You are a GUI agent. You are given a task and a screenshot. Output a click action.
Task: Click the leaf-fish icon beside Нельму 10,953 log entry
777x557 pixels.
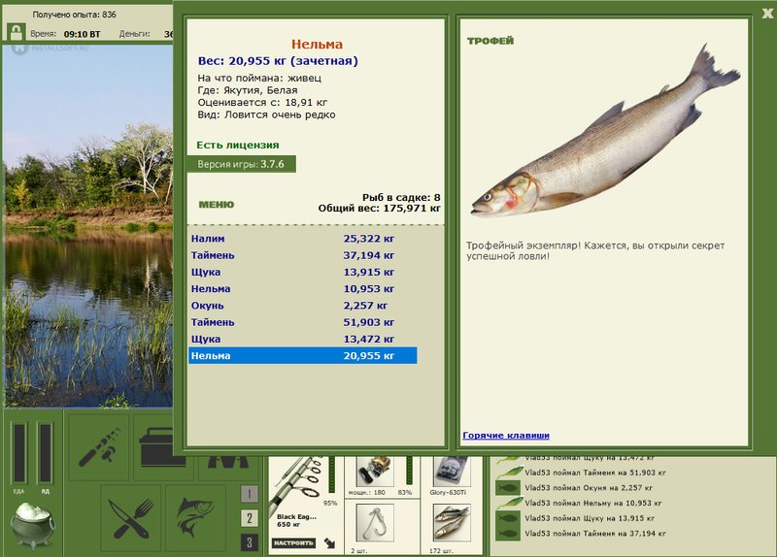tap(509, 503)
